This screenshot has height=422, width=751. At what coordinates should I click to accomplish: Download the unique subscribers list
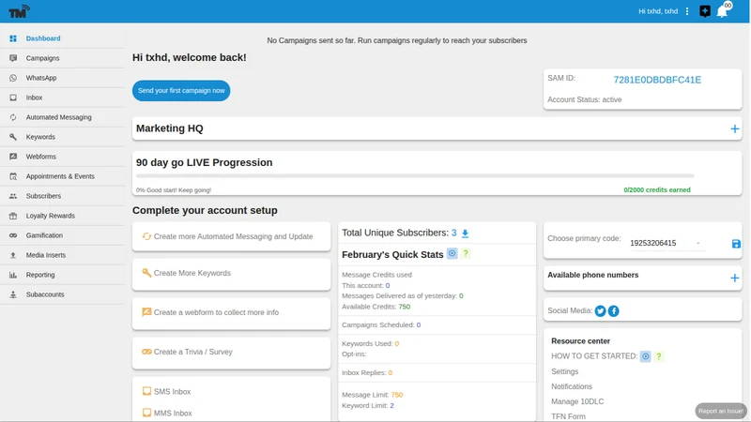[465, 234]
